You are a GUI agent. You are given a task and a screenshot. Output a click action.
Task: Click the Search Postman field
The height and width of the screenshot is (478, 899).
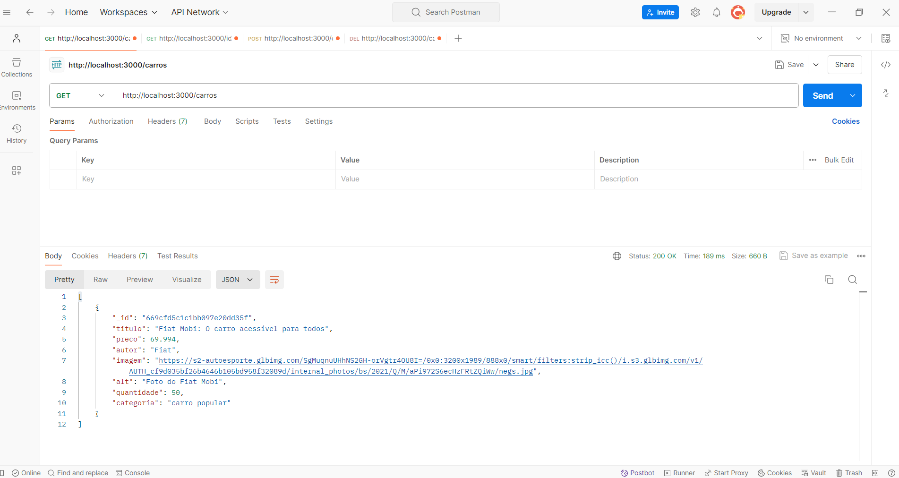pos(446,12)
